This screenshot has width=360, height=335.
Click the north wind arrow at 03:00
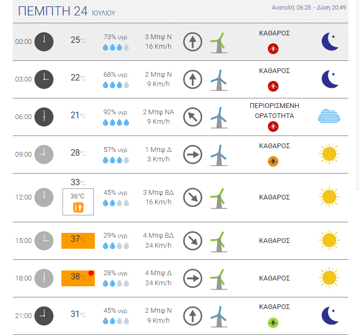coord(193,79)
